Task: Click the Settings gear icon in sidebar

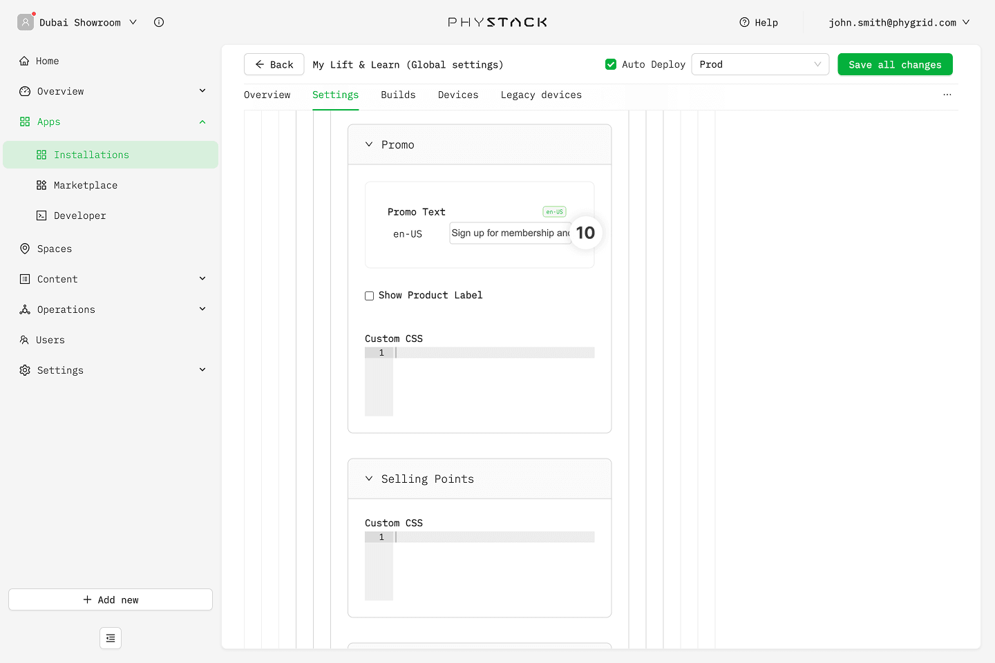Action: coord(25,370)
